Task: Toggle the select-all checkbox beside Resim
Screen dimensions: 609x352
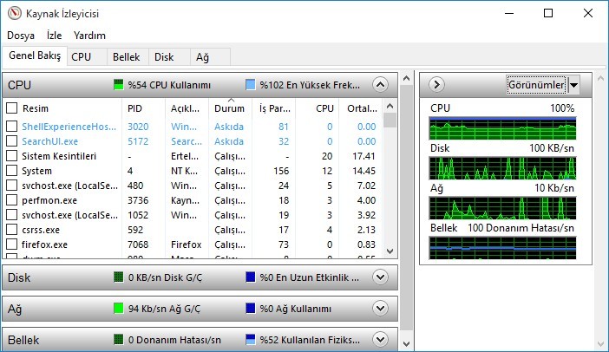Action: tap(11, 108)
